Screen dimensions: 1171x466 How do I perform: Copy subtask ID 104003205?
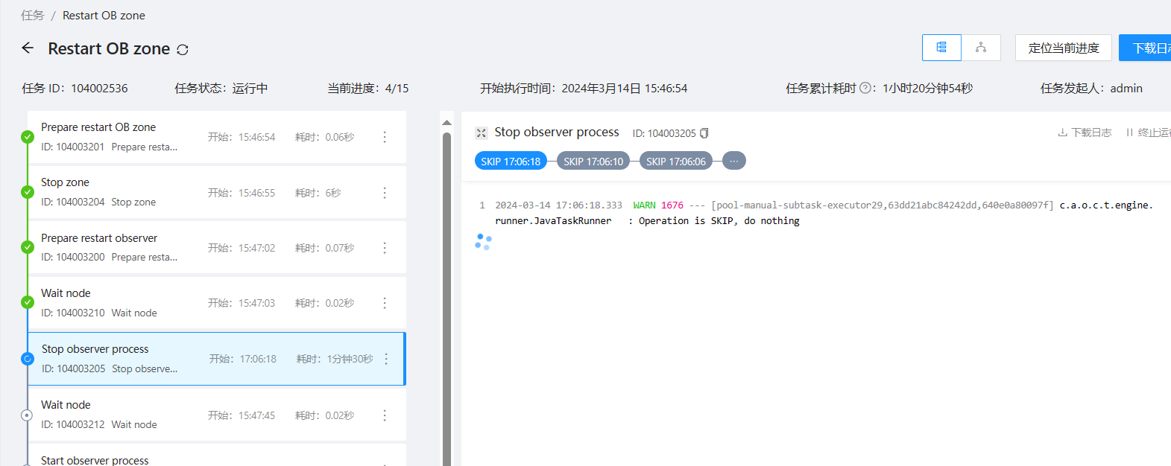(704, 133)
